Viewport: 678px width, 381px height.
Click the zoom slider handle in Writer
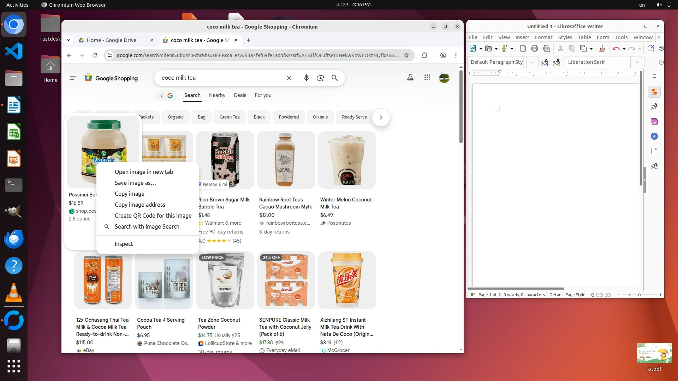639,295
